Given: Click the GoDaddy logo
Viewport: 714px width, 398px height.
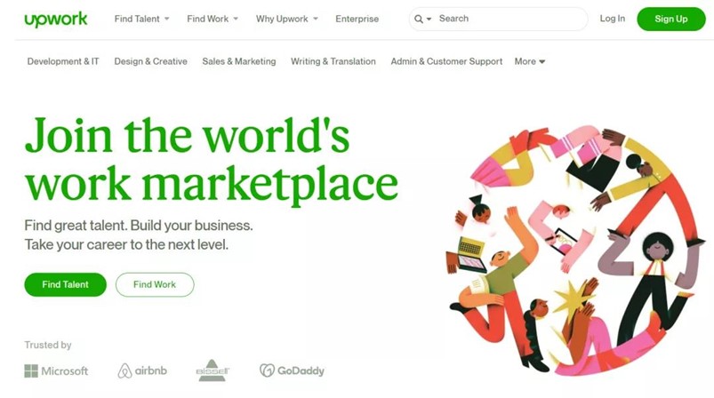Looking at the screenshot, I should tap(292, 370).
